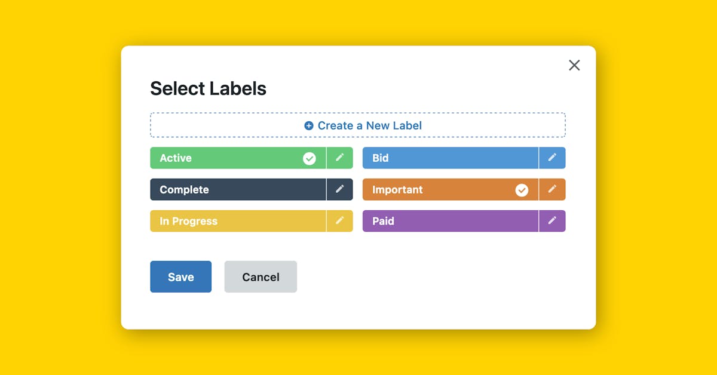This screenshot has width=717, height=375.
Task: Edit the Important label via its pencil icon
Action: (552, 189)
